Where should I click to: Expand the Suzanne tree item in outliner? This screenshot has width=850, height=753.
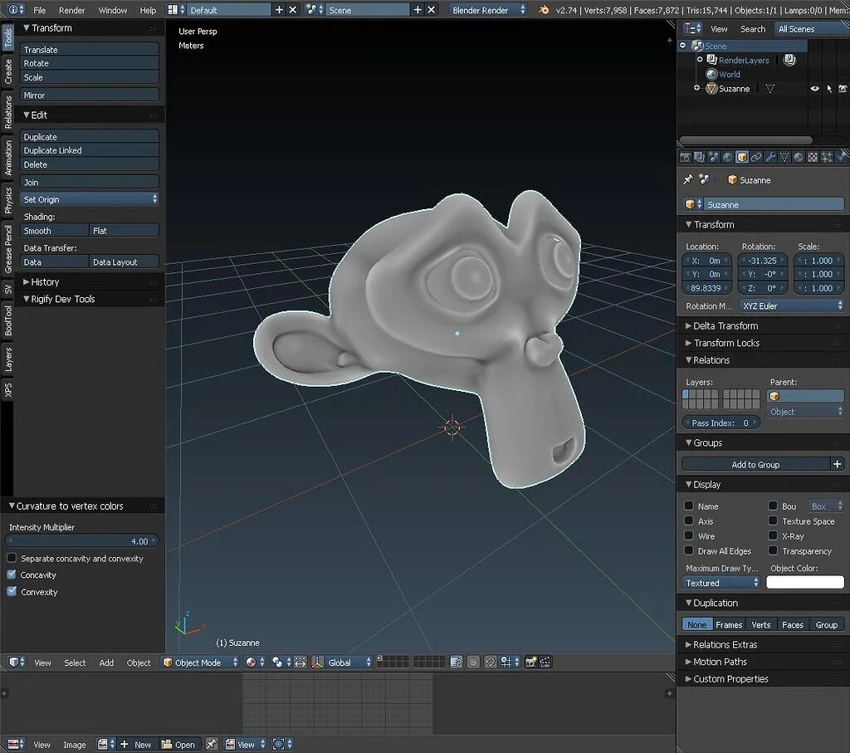pyautogui.click(x=696, y=88)
